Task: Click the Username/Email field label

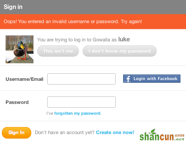Action: tap(25, 79)
